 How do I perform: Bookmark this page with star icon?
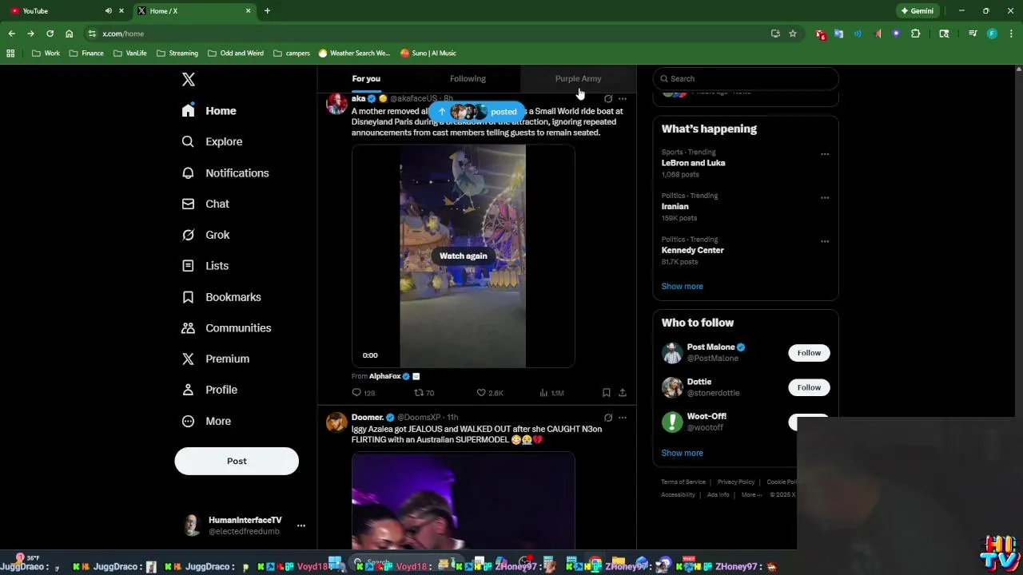pyautogui.click(x=793, y=34)
